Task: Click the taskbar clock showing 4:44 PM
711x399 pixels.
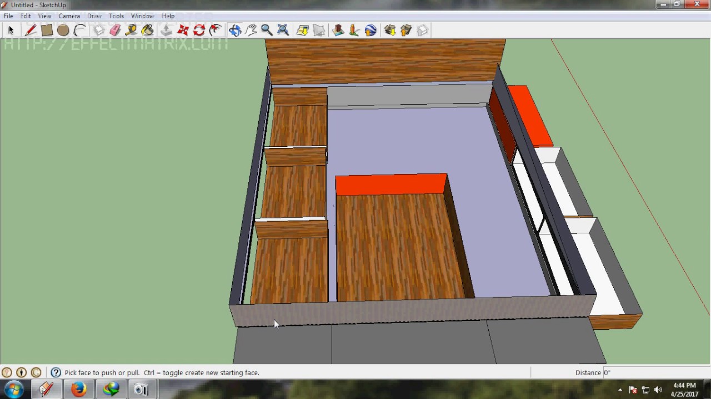Action: [684, 390]
